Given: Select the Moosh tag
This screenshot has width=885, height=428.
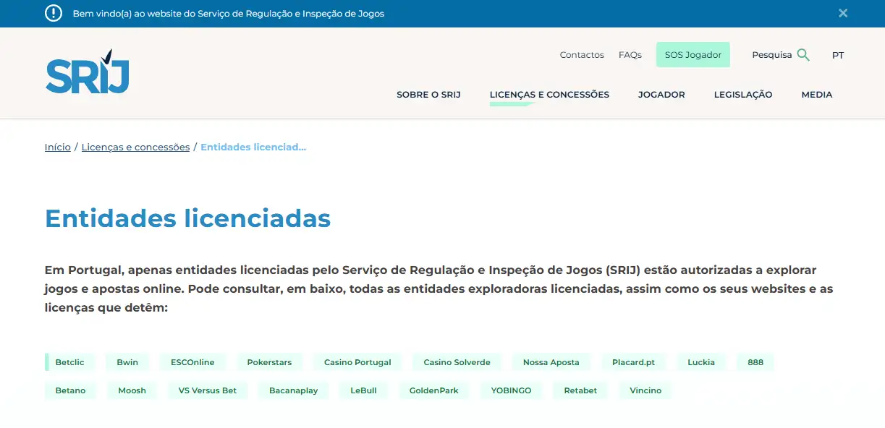Looking at the screenshot, I should (132, 390).
